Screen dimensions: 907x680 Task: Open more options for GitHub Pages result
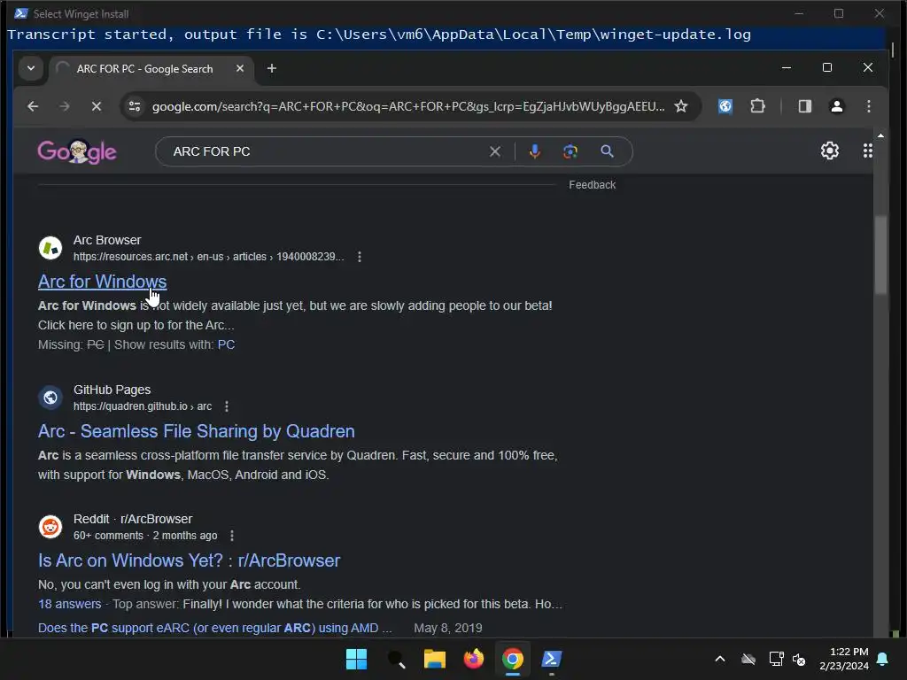click(x=227, y=406)
